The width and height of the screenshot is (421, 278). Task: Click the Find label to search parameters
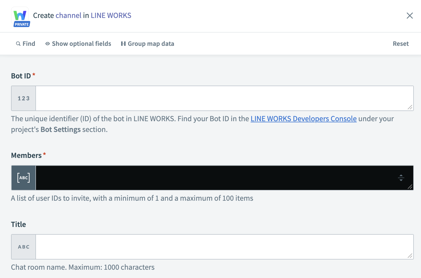(28, 44)
